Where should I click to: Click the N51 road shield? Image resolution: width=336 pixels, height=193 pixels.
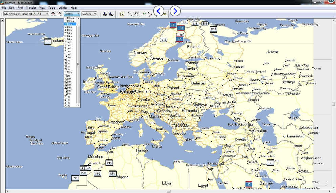coord(112,173)
